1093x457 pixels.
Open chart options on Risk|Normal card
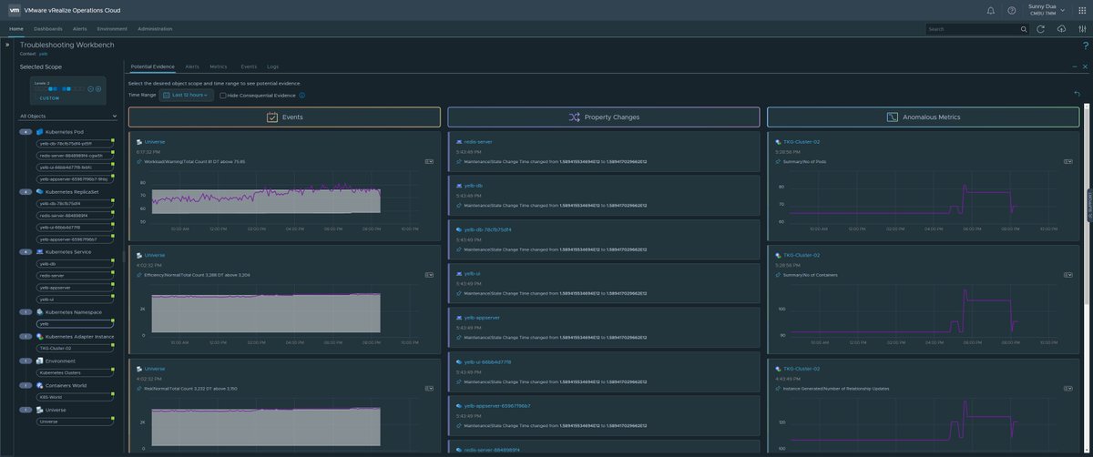(429, 388)
